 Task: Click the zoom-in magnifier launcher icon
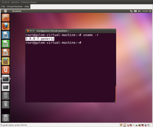pyautogui.click(x=6, y=96)
